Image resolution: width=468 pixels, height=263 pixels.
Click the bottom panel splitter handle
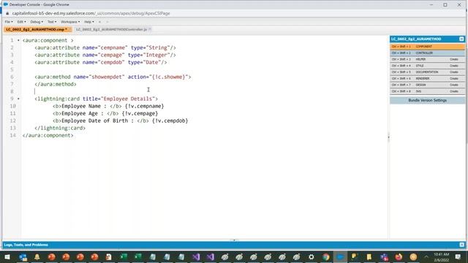[234, 240]
